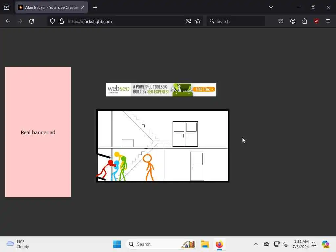This screenshot has width=336, height=252.
Task: Click the sticksfight.com URL field
Action: (x=124, y=21)
